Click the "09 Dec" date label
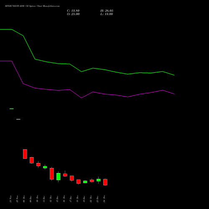This screenshot has height=209, width=209. 31,199
